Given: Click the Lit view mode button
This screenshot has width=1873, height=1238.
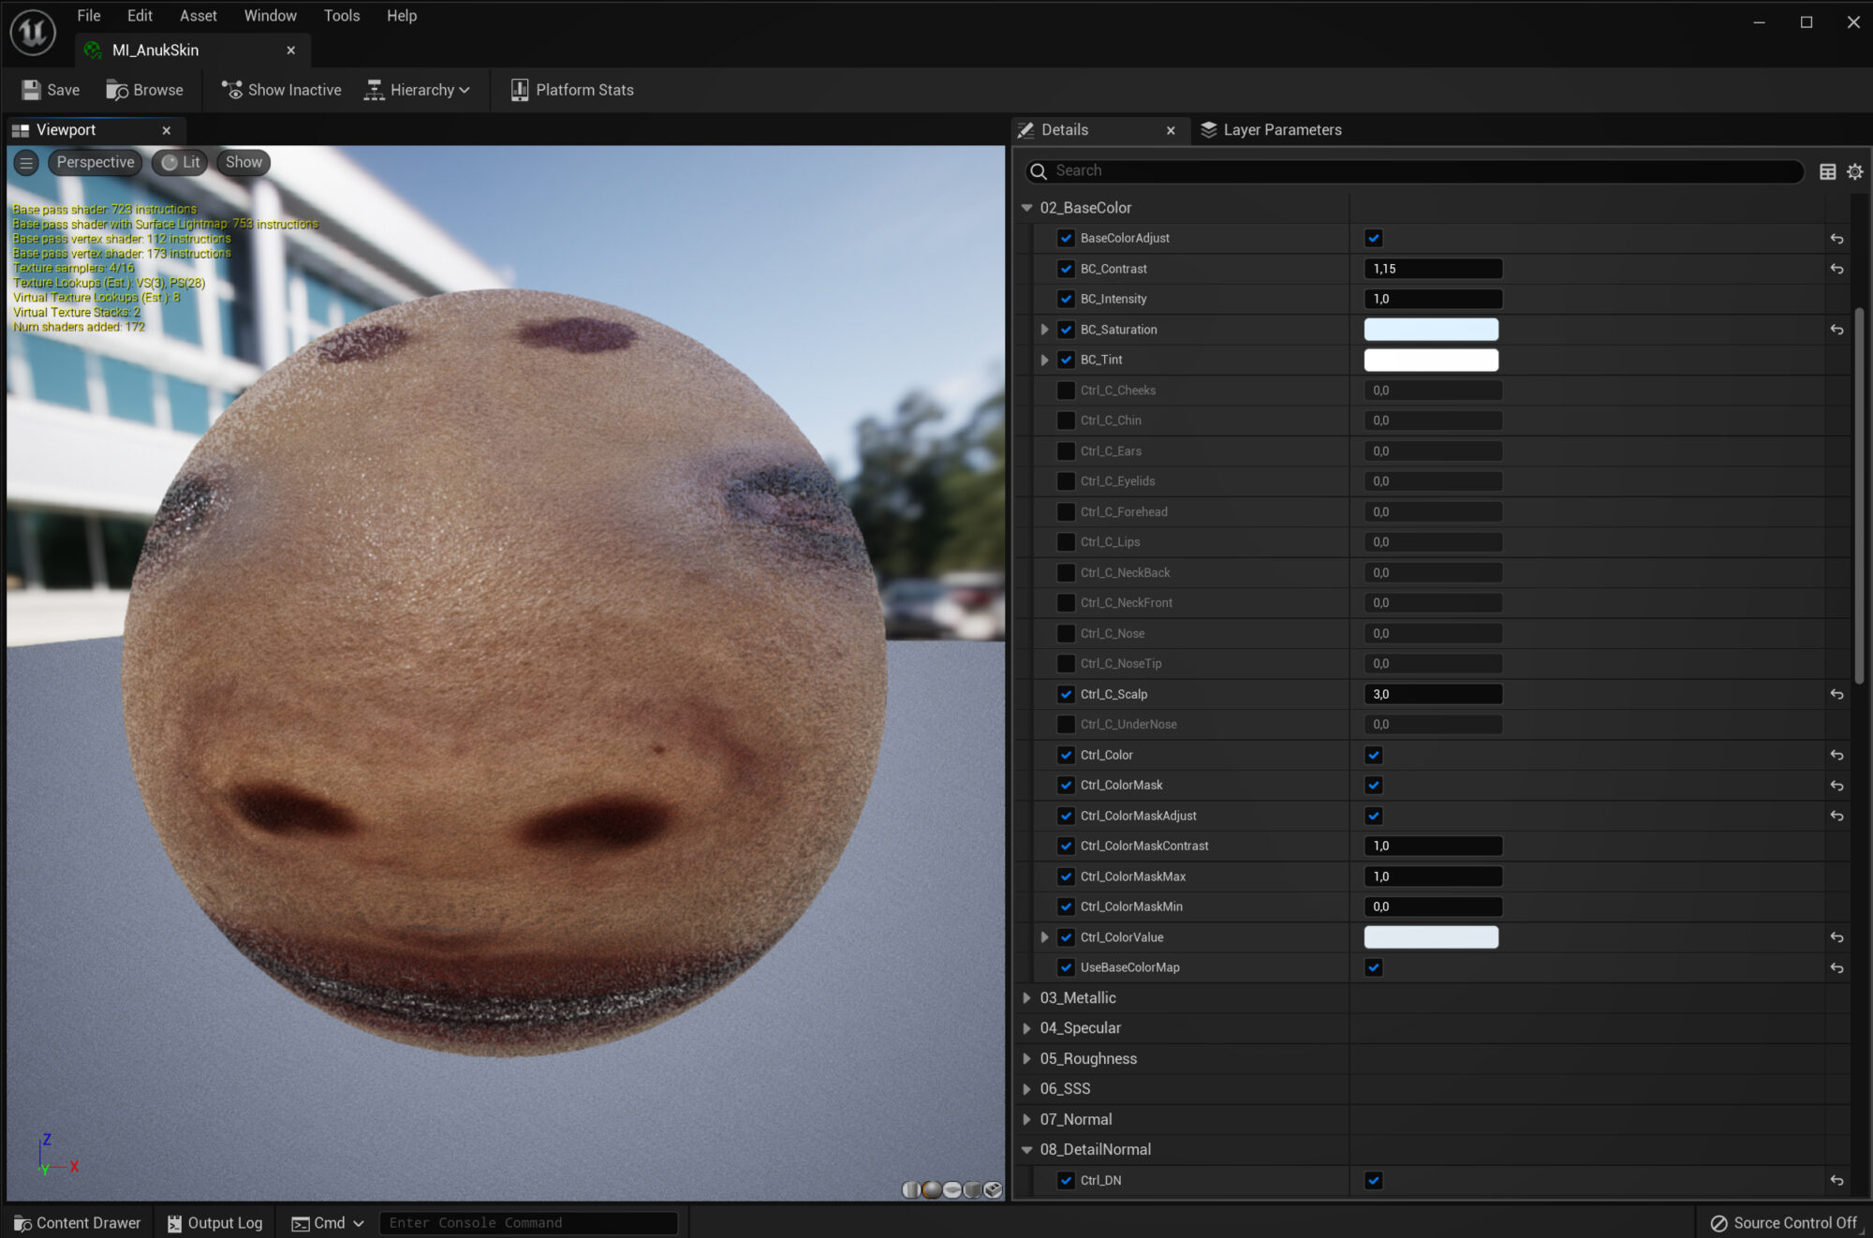Looking at the screenshot, I should pyautogui.click(x=181, y=162).
